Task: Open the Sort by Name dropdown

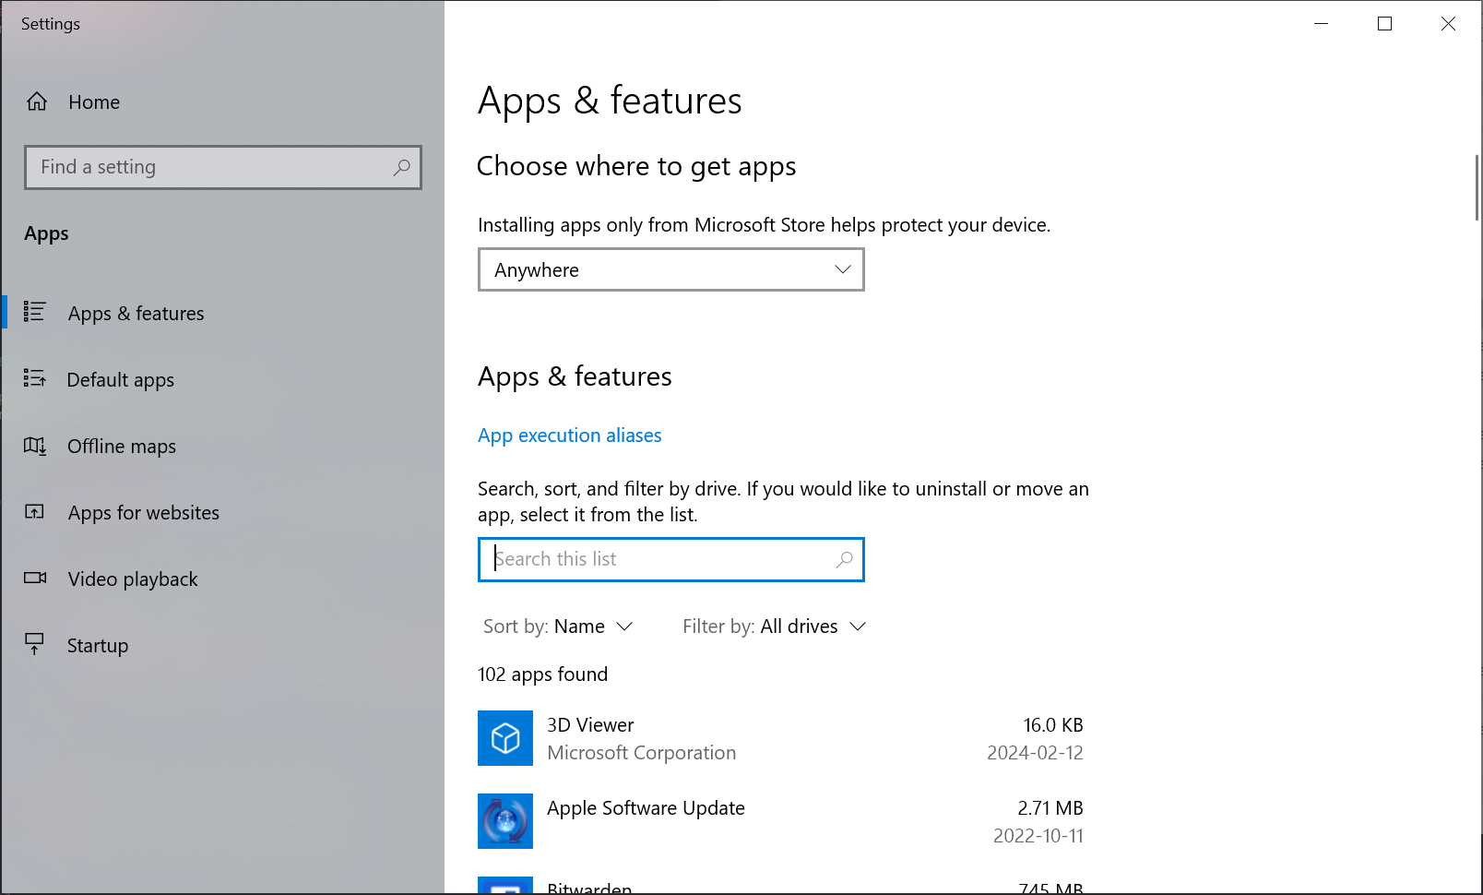Action: pos(559,626)
